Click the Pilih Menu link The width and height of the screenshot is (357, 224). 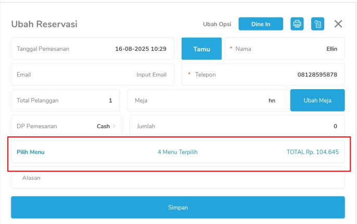tap(31, 152)
